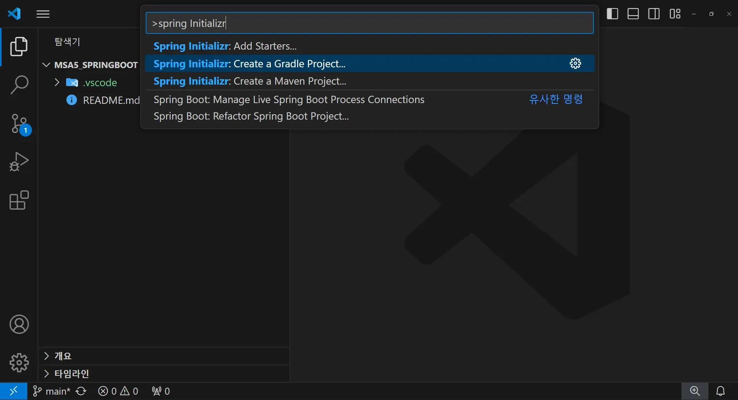Viewport: 738px width, 400px height.
Task: Open the README.md file
Action: [103, 100]
